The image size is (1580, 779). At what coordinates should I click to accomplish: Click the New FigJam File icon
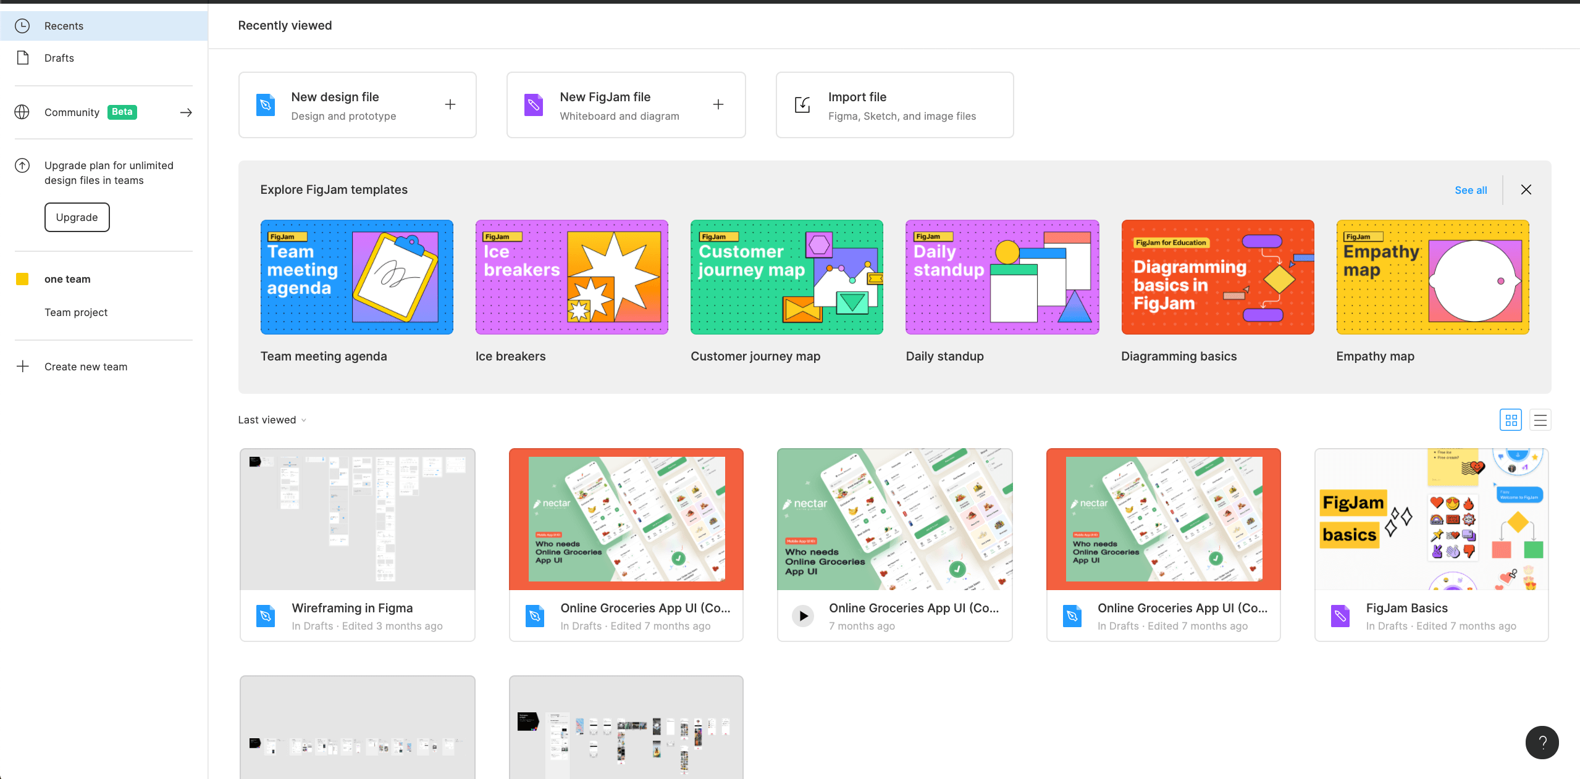pyautogui.click(x=534, y=104)
